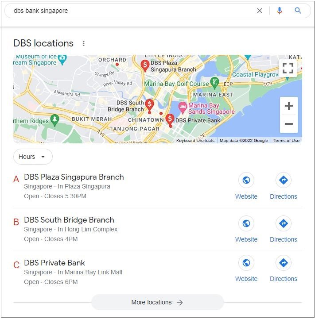Start voice search with the microphone icon
This screenshot has height=319, width=315.
pyautogui.click(x=280, y=11)
